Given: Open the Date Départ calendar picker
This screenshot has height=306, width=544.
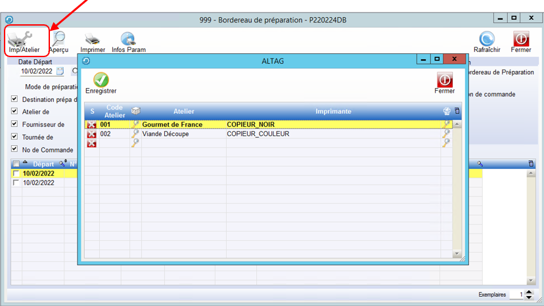Looking at the screenshot, I should pyautogui.click(x=60, y=72).
